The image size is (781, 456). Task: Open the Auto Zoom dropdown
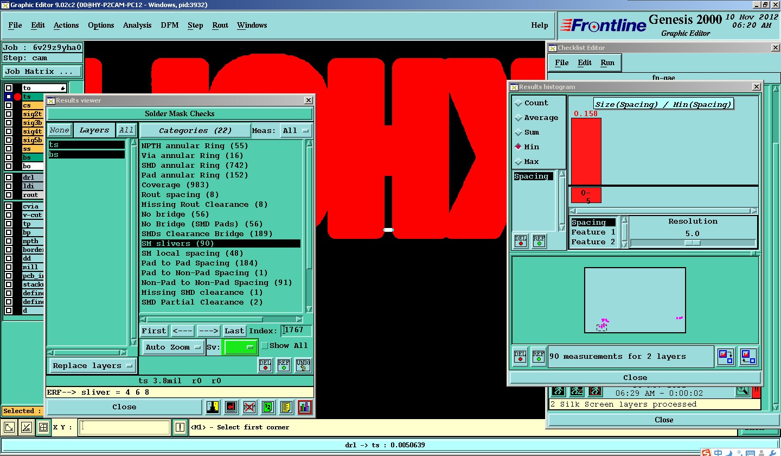click(x=173, y=347)
